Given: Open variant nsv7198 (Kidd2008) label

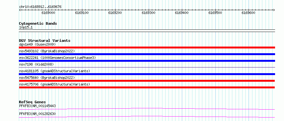Looking at the screenshot, I should 36,64.
